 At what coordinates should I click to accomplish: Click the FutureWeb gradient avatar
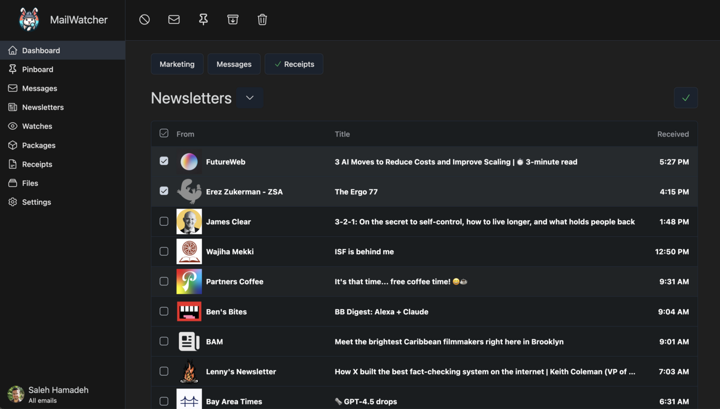coord(189,162)
